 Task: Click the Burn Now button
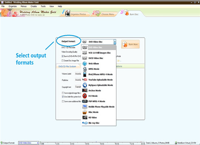tap(130, 44)
